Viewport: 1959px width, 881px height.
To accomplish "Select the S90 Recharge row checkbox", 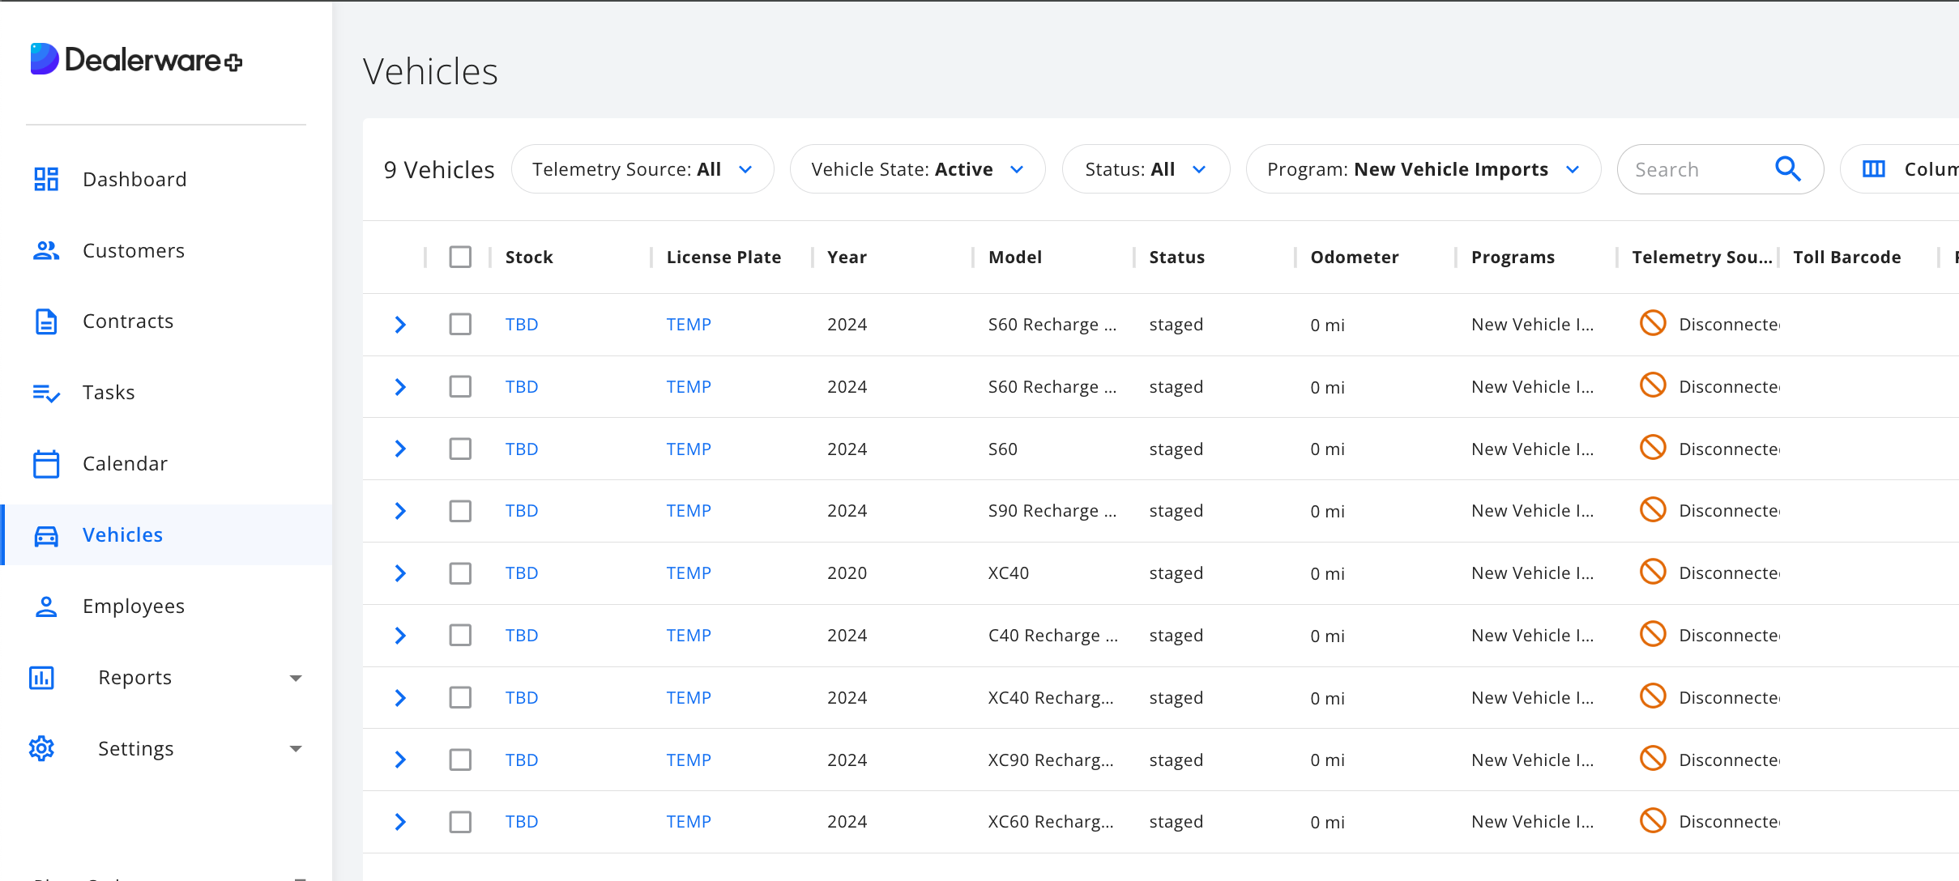I will click(460, 511).
